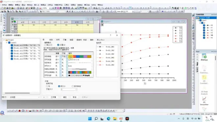The image size is (217, 122).
Task: Toggle the Layer1 checkbox in plot details tree
Action: coord(9,43)
